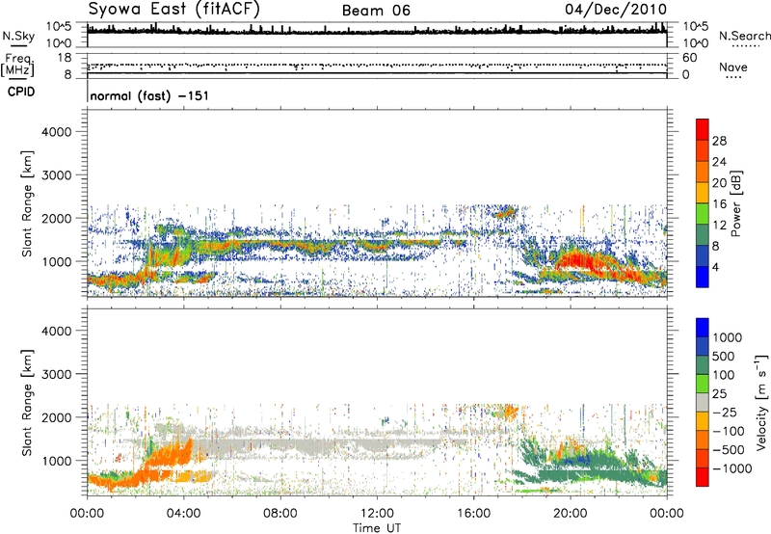The height and width of the screenshot is (534, 771).
Task: Click the date '04/Dec/2010'
Action: [x=616, y=10]
